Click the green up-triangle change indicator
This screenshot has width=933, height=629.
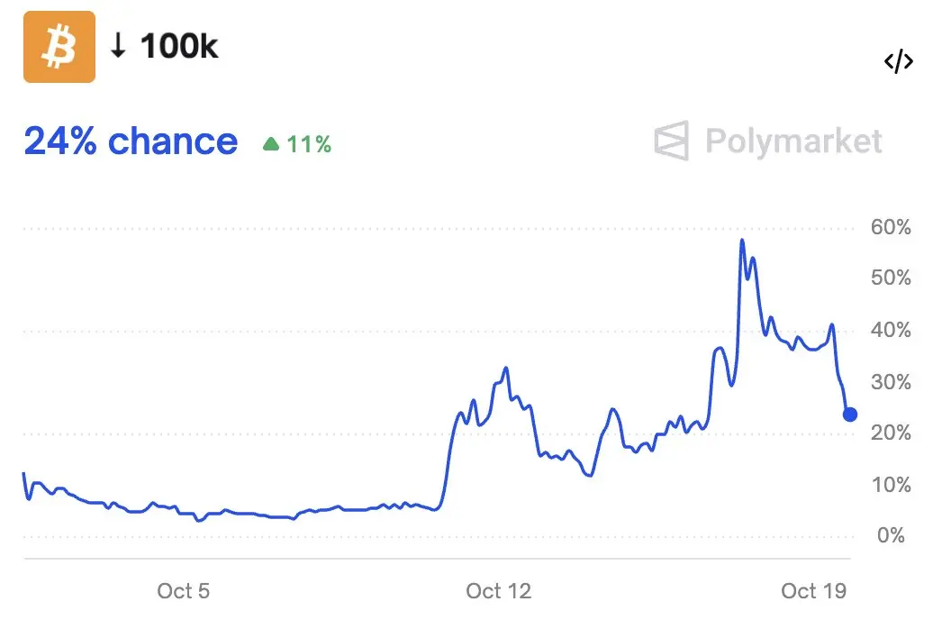271,143
